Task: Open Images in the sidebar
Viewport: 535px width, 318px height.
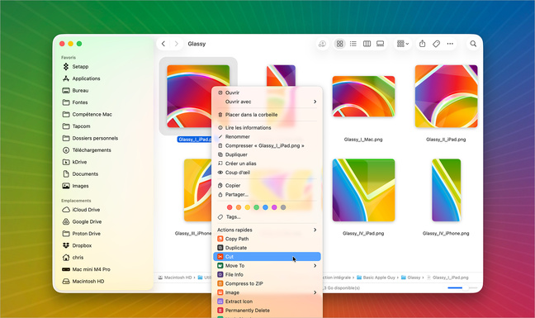Action: [80, 186]
